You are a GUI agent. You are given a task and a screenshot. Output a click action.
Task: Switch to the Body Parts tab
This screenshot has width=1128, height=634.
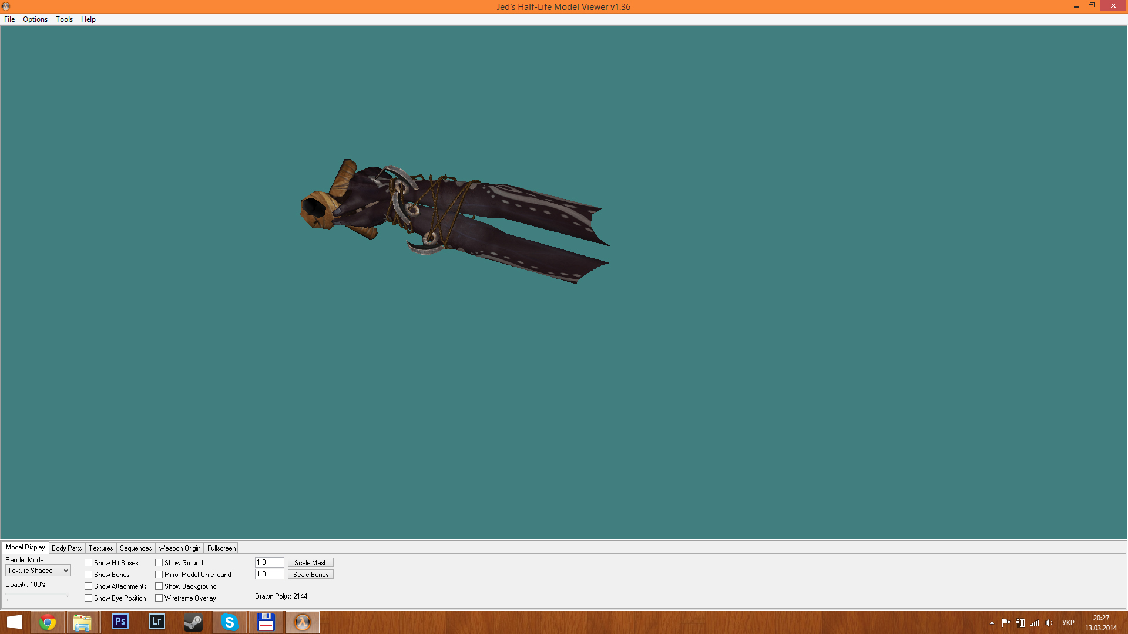click(x=67, y=548)
